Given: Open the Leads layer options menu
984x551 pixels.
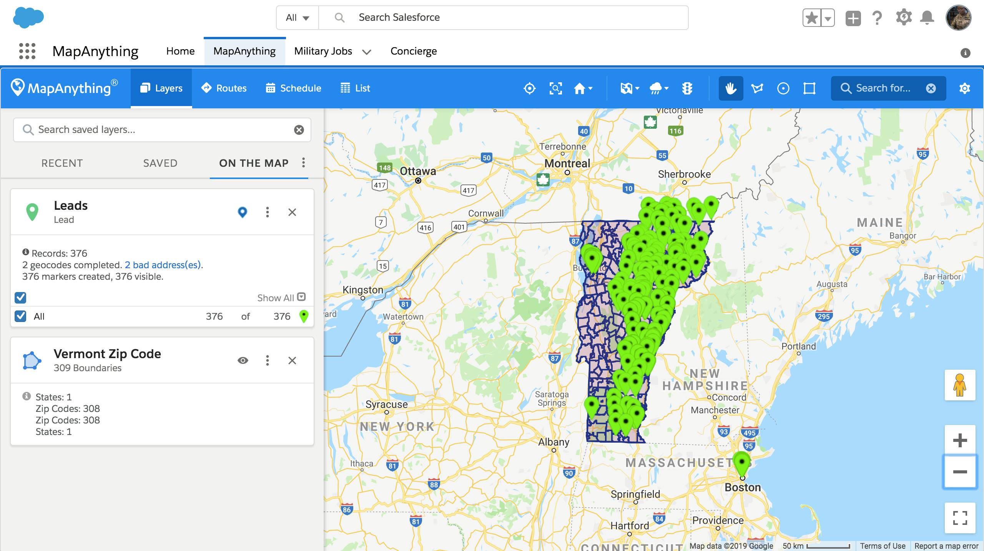Looking at the screenshot, I should (268, 212).
